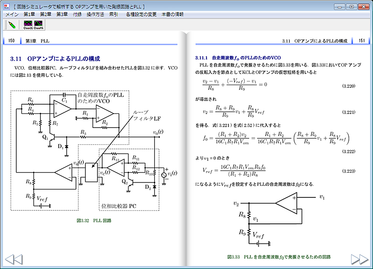373x269 pixels.
Task: Click equation number (3.222)
Action: point(348,151)
